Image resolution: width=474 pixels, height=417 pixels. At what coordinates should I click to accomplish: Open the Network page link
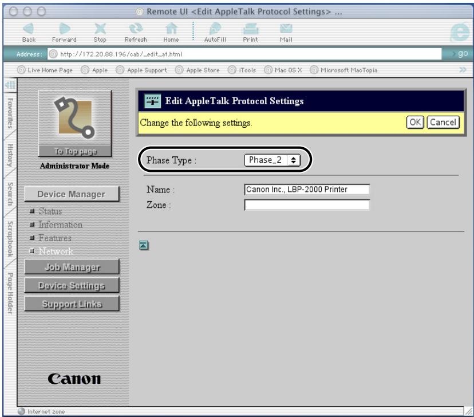[x=56, y=251]
